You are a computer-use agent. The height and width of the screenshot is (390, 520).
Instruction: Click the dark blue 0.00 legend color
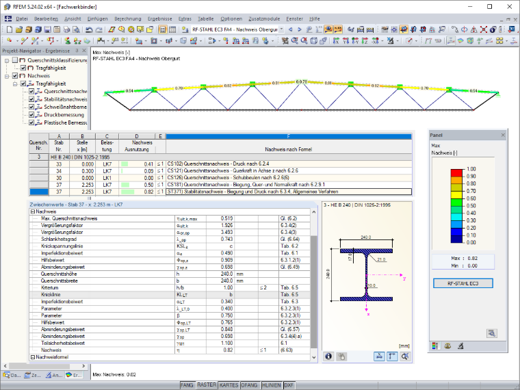pyautogui.click(x=456, y=239)
